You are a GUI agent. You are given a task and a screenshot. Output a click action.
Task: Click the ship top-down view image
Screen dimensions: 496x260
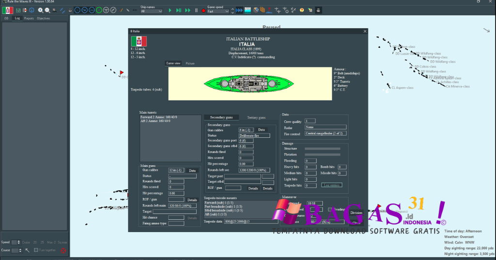coord(249,84)
